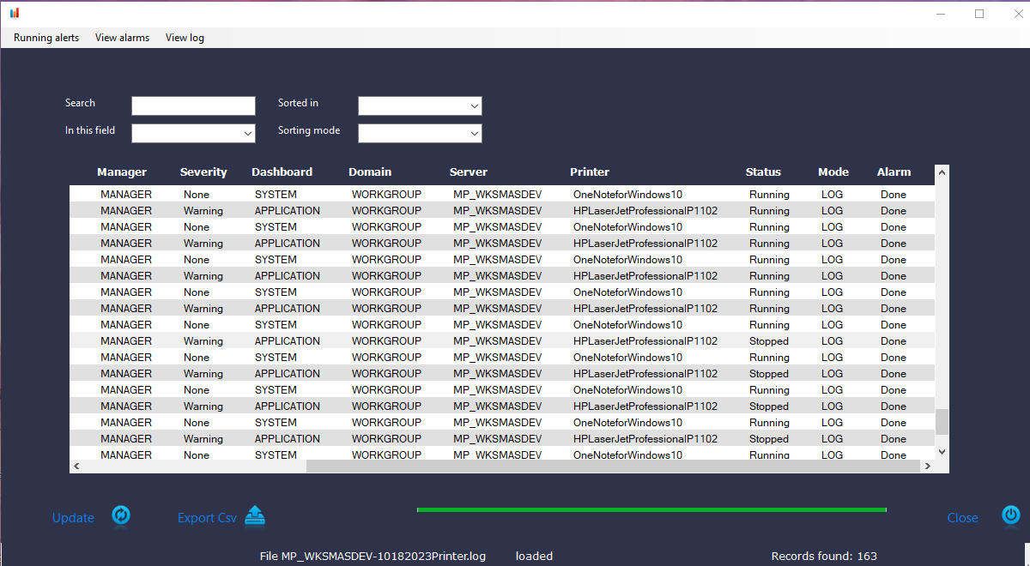Click the horizontal scrollbar right arrow
The width and height of the screenshot is (1030, 566).
[927, 466]
